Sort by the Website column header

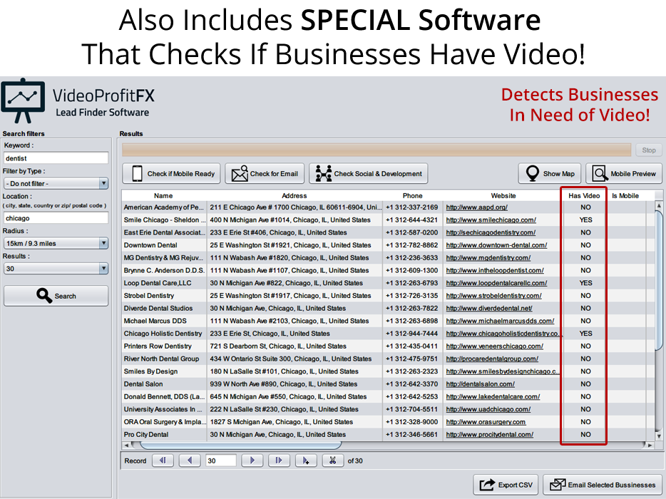point(503,195)
